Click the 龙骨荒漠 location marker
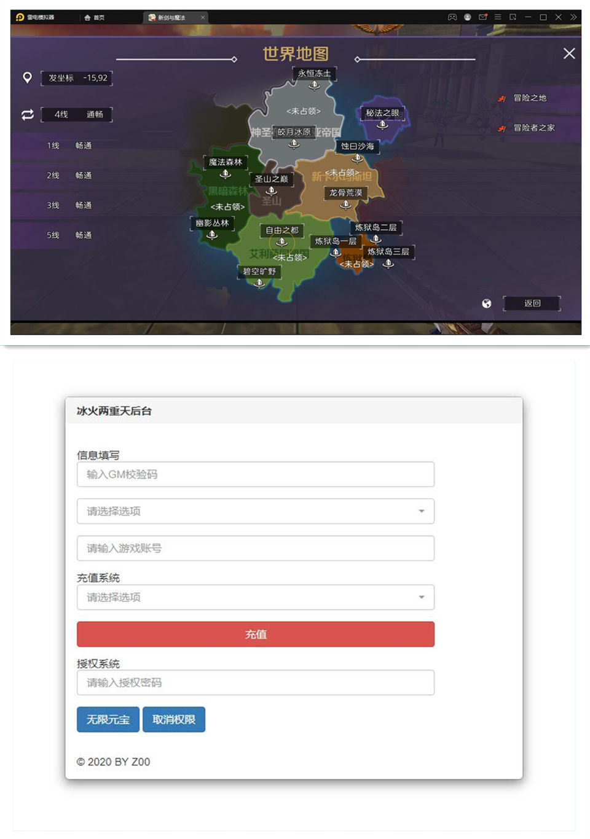590x839 pixels. click(x=345, y=204)
